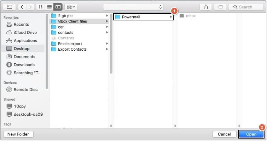Open Recents in the sidebar
The height and width of the screenshot is (141, 267).
[23, 24]
